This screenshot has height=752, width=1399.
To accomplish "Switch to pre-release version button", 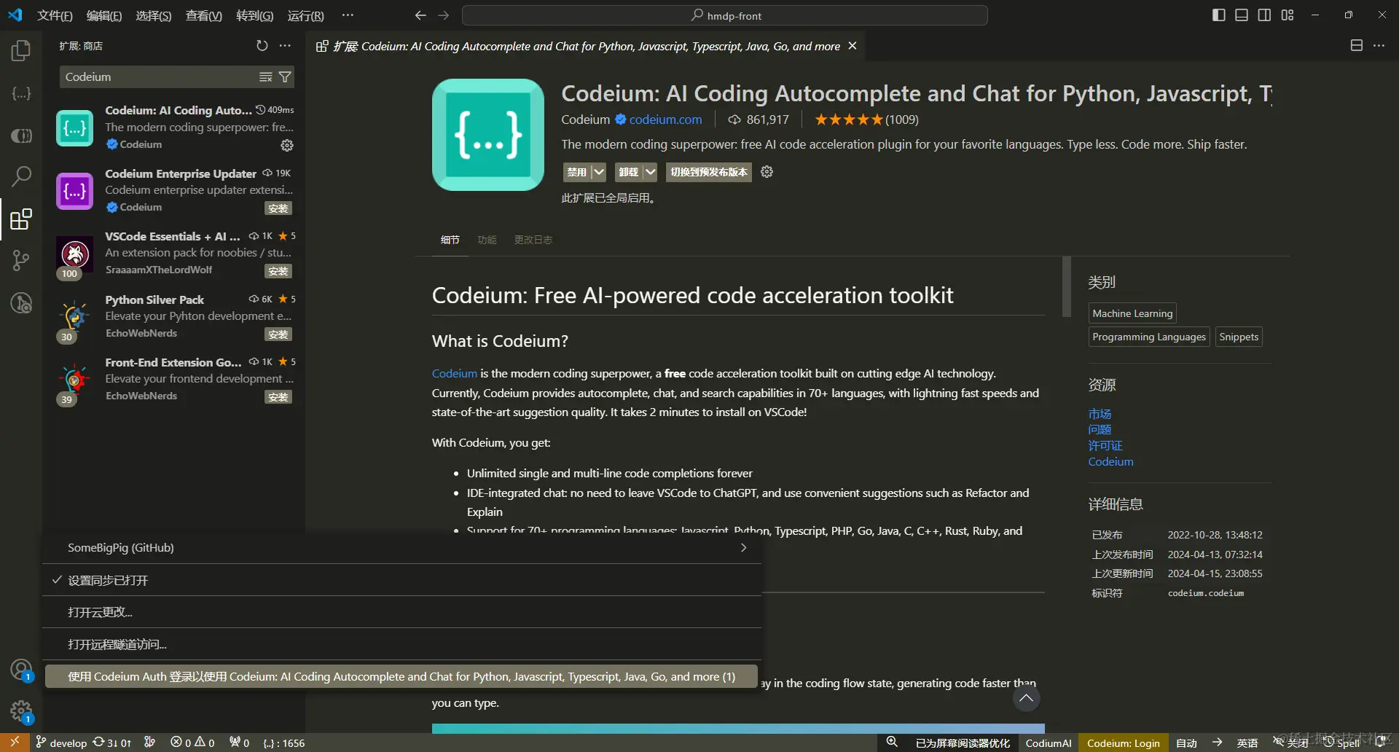I will pos(709,172).
